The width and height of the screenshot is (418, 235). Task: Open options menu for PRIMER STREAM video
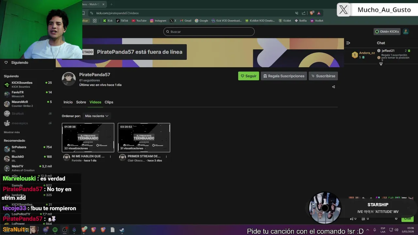tap(166, 157)
